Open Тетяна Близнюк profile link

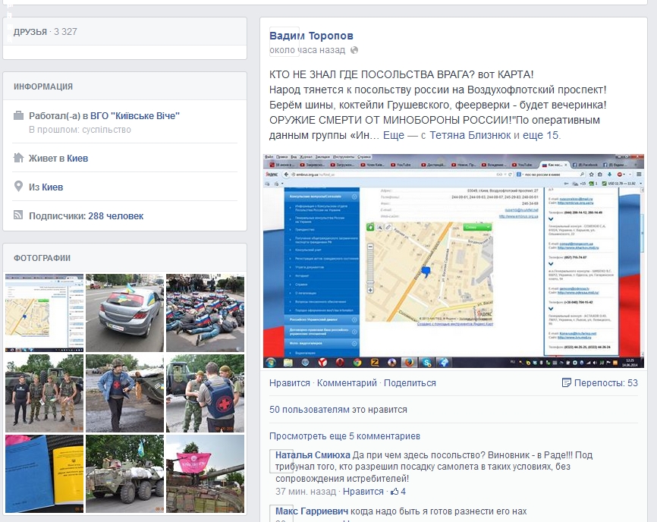click(x=470, y=135)
